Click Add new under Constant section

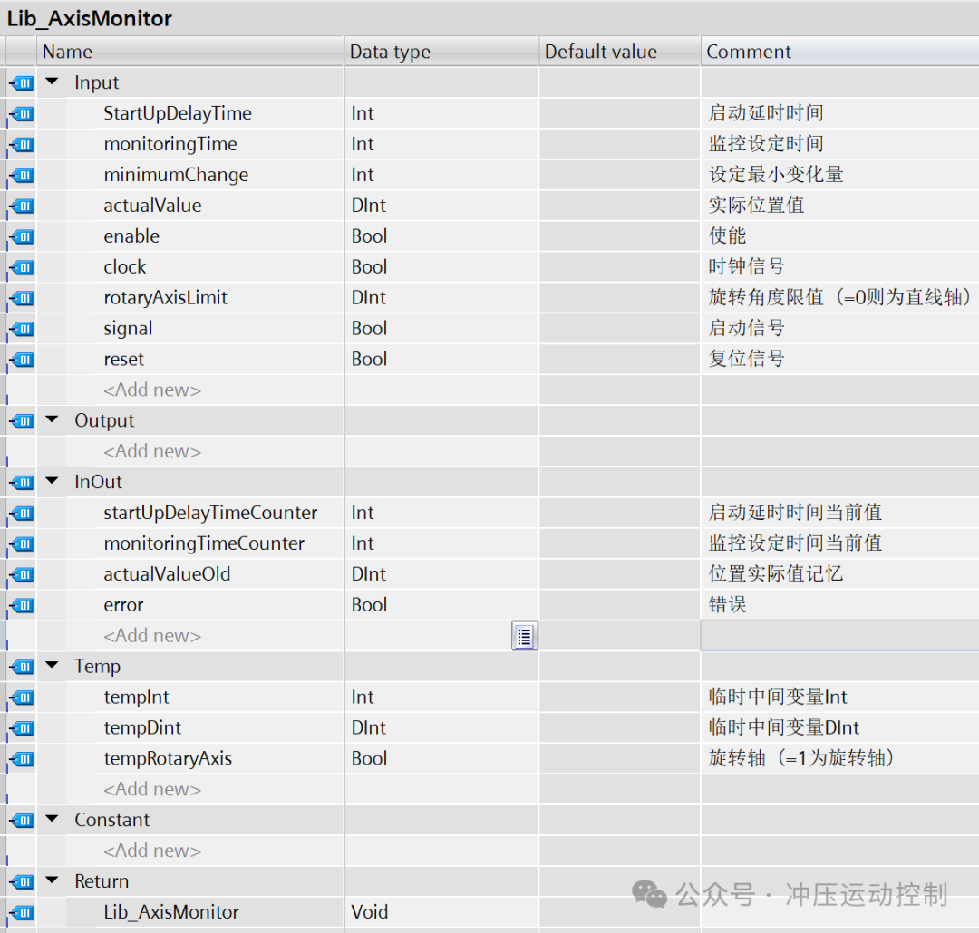point(152,851)
